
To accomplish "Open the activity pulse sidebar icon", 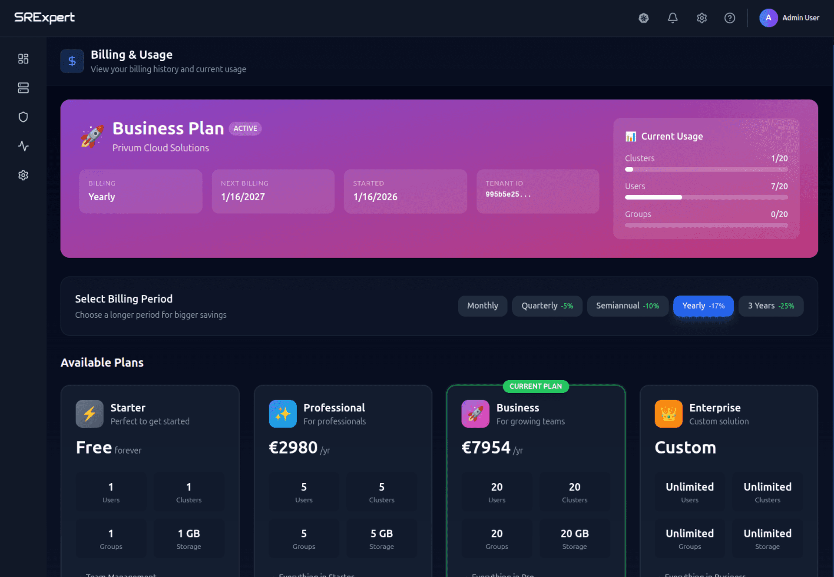I will pyautogui.click(x=23, y=146).
